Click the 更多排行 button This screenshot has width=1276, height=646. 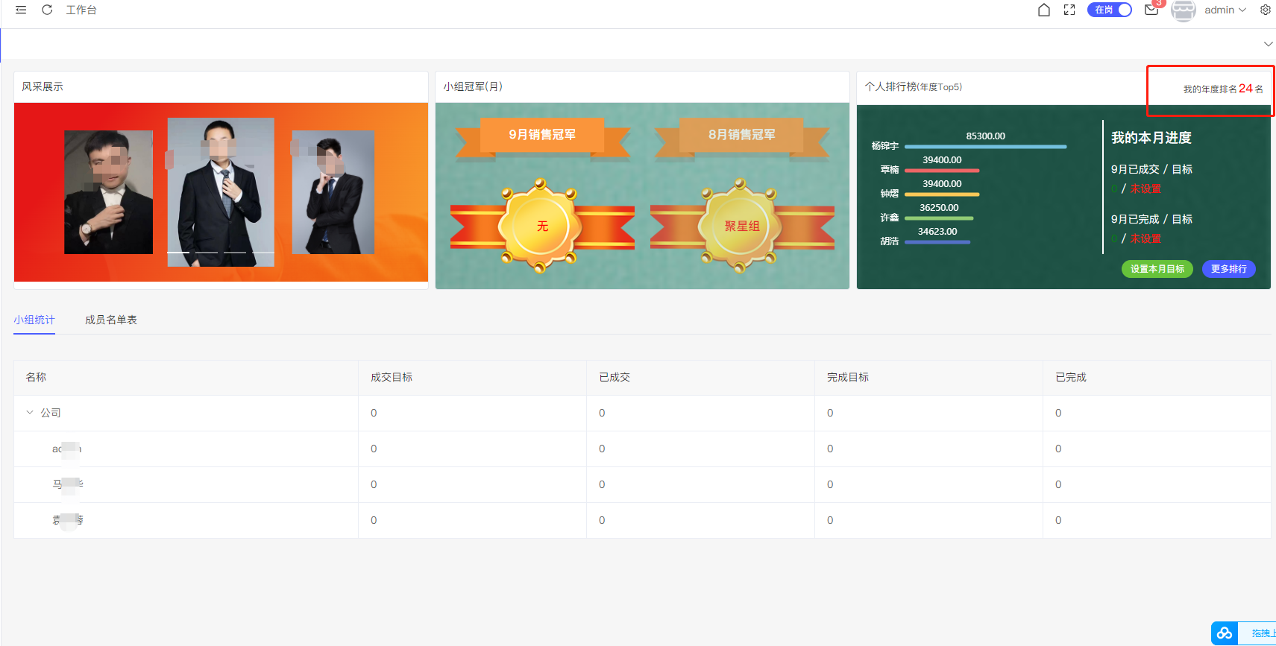click(x=1228, y=269)
